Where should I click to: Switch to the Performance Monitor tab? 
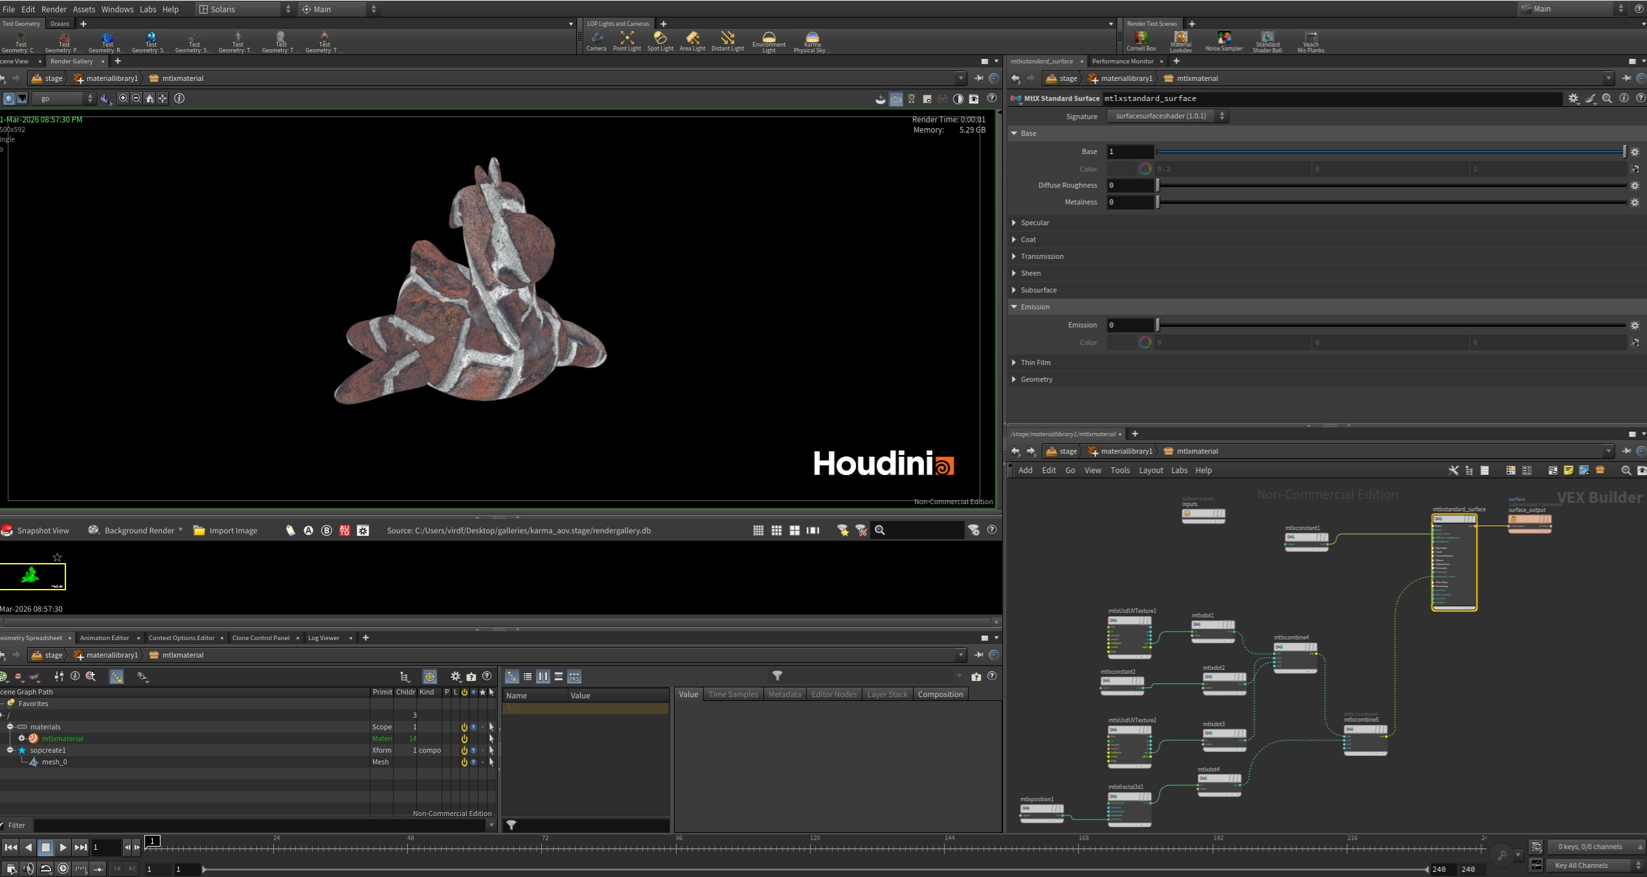1122,61
